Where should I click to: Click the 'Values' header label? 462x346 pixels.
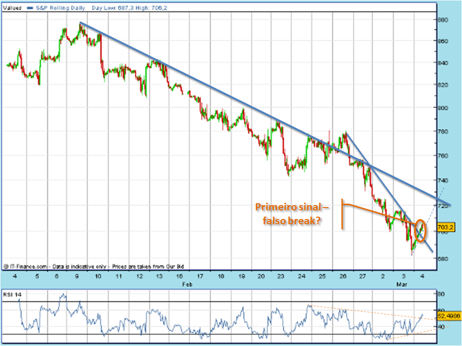pos(12,8)
